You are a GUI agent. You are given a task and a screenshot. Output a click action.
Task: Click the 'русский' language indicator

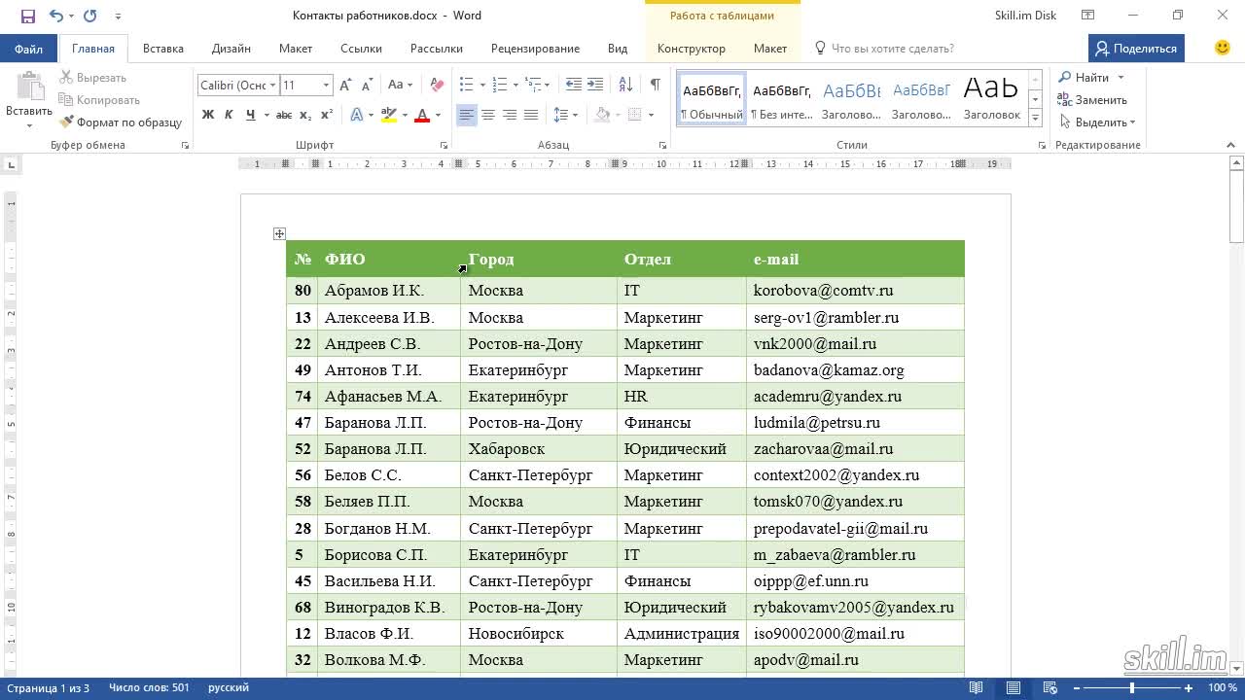click(229, 688)
